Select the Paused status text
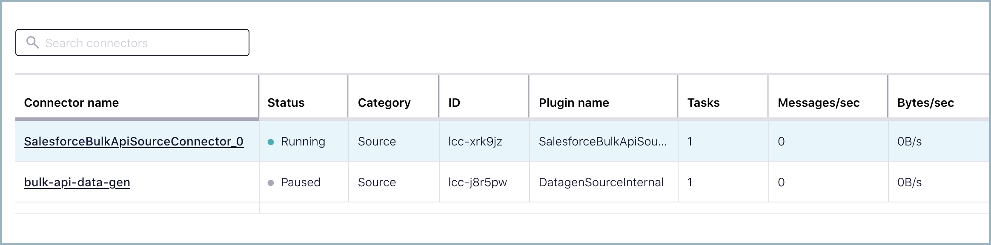 point(301,182)
